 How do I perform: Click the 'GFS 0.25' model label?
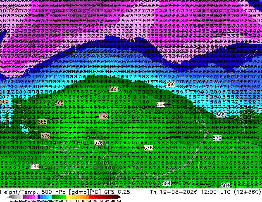tap(117, 192)
